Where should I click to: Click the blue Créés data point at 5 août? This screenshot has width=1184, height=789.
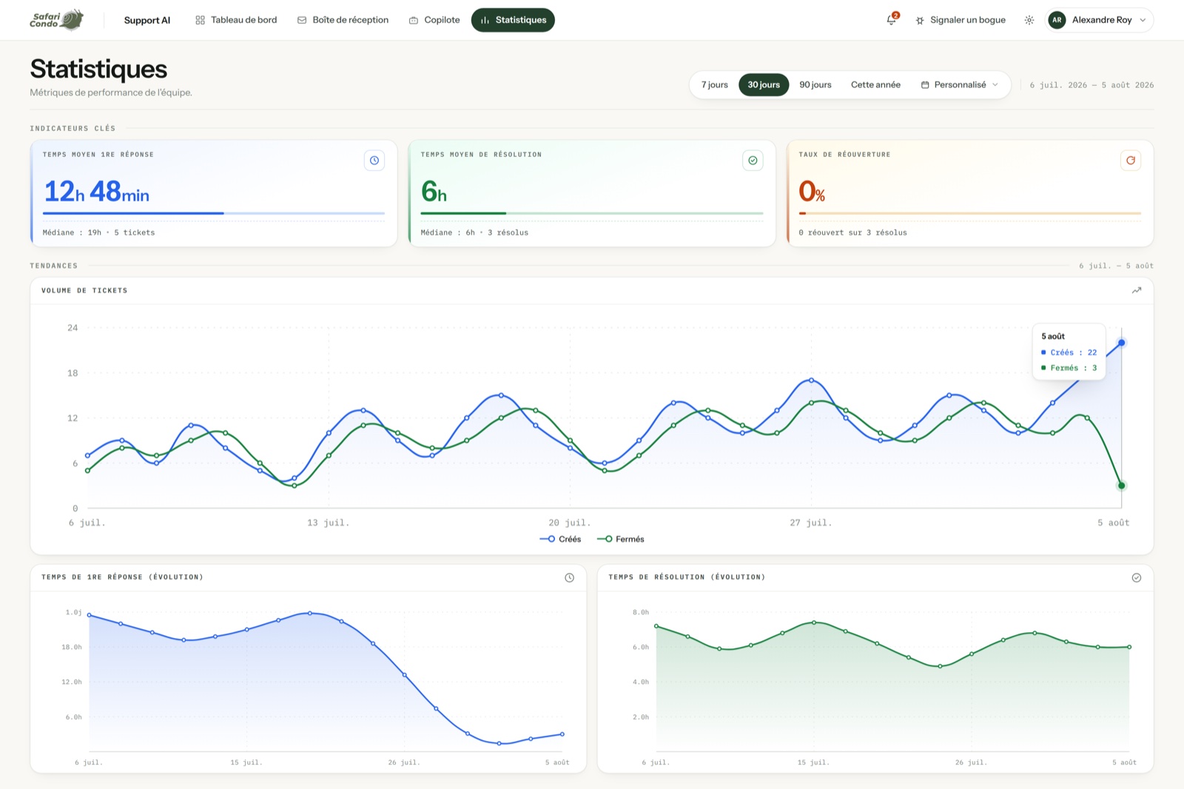(1121, 343)
